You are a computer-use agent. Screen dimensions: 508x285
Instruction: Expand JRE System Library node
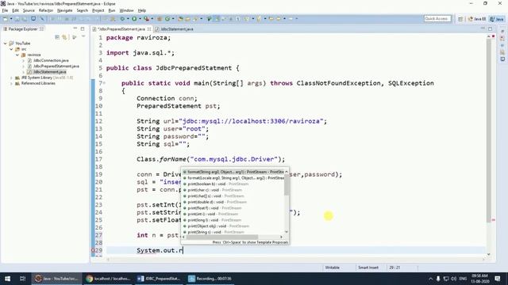coord(11,78)
